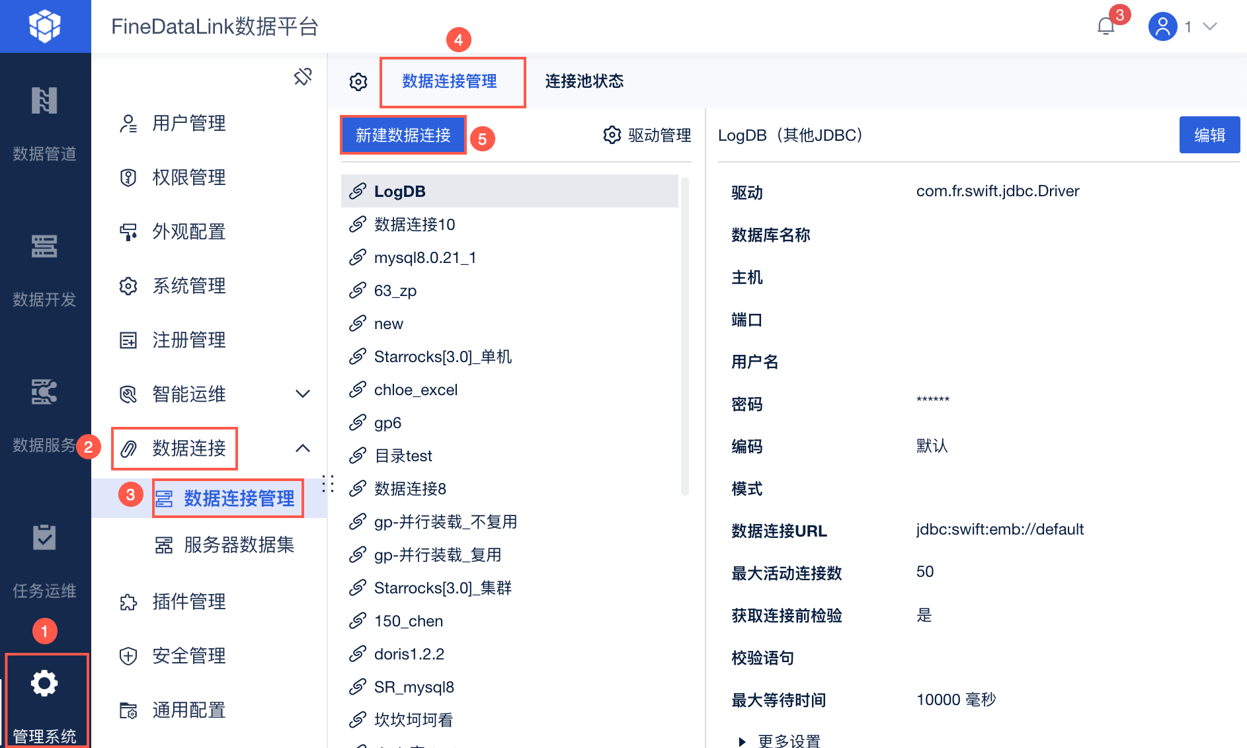Switch to the 连接池状态 tab
Image resolution: width=1247 pixels, height=748 pixels.
pyautogui.click(x=584, y=81)
